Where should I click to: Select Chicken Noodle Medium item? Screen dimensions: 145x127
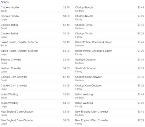coord(110,9)
